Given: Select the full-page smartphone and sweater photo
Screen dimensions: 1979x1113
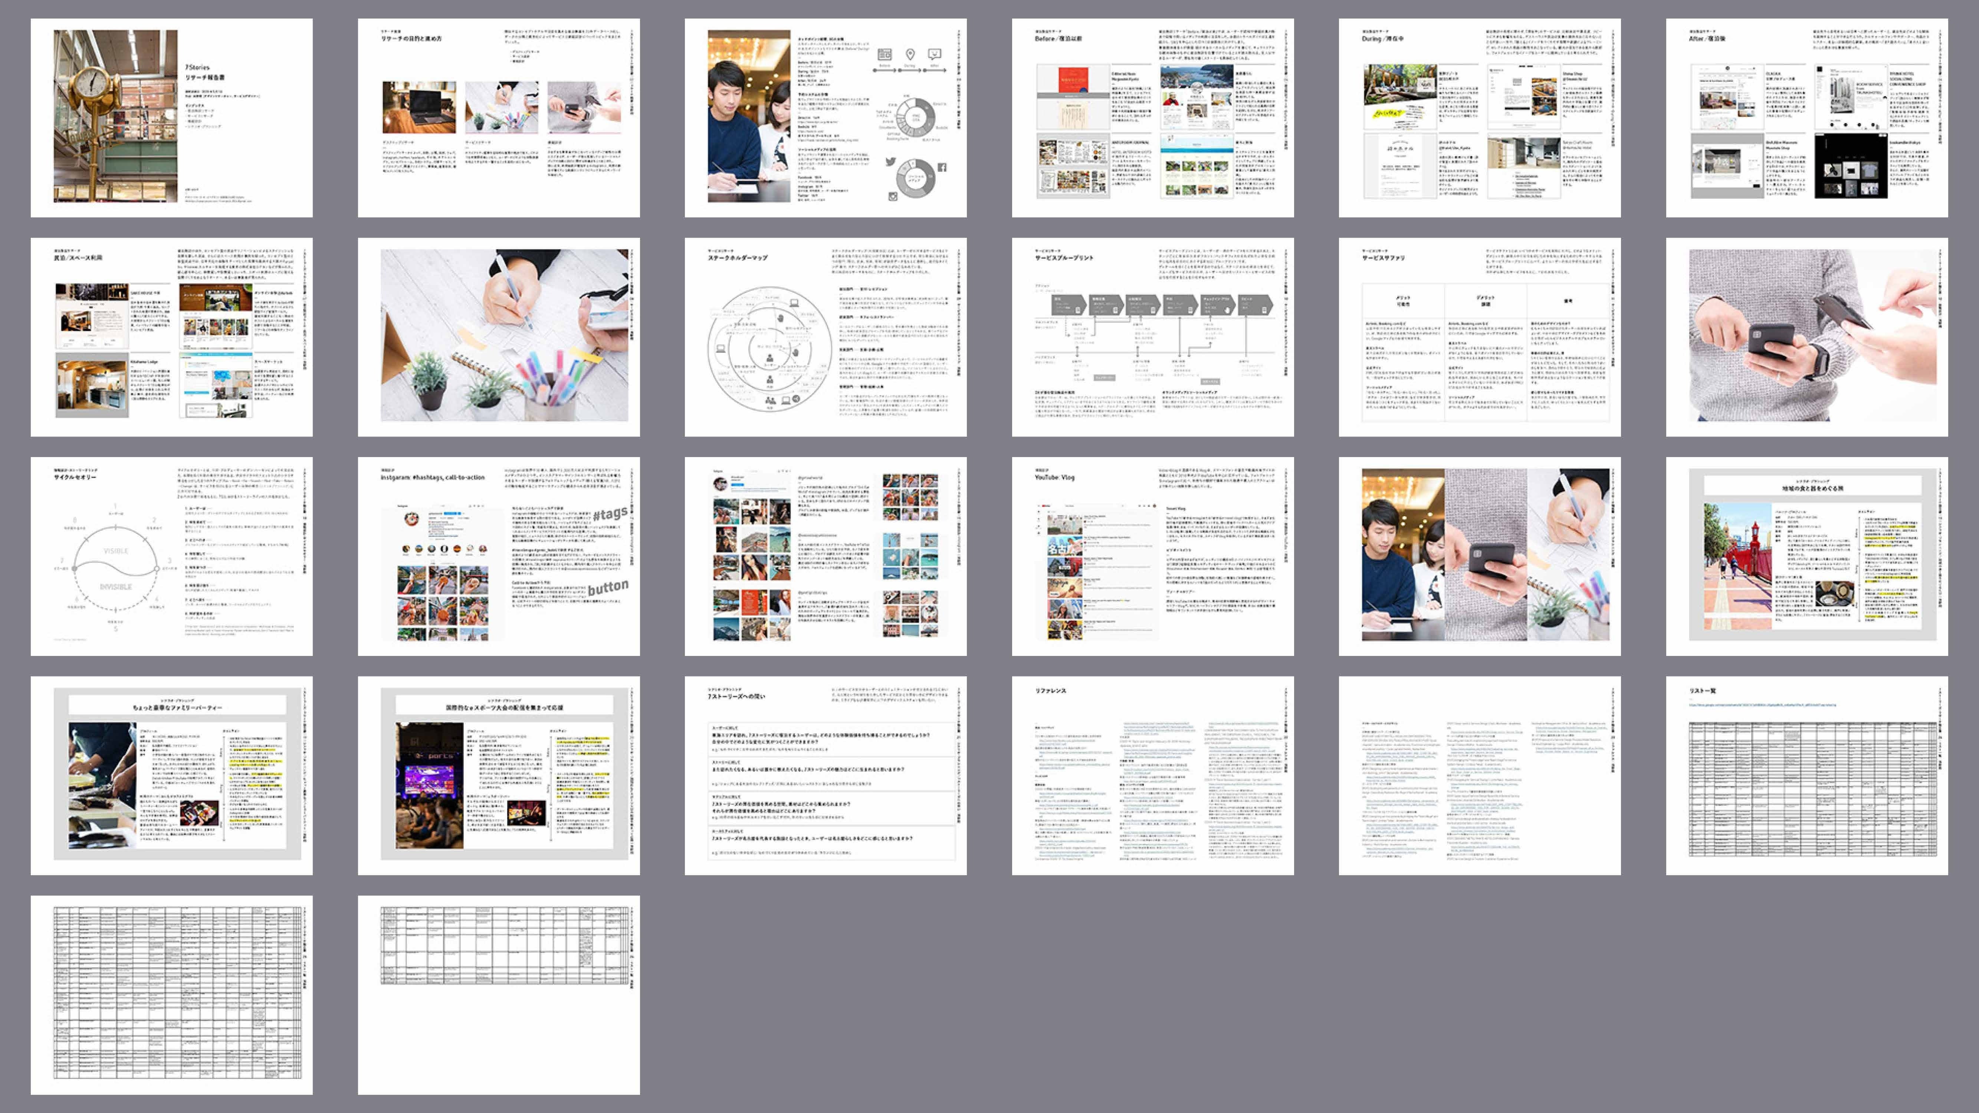Looking at the screenshot, I should (x=1806, y=337).
